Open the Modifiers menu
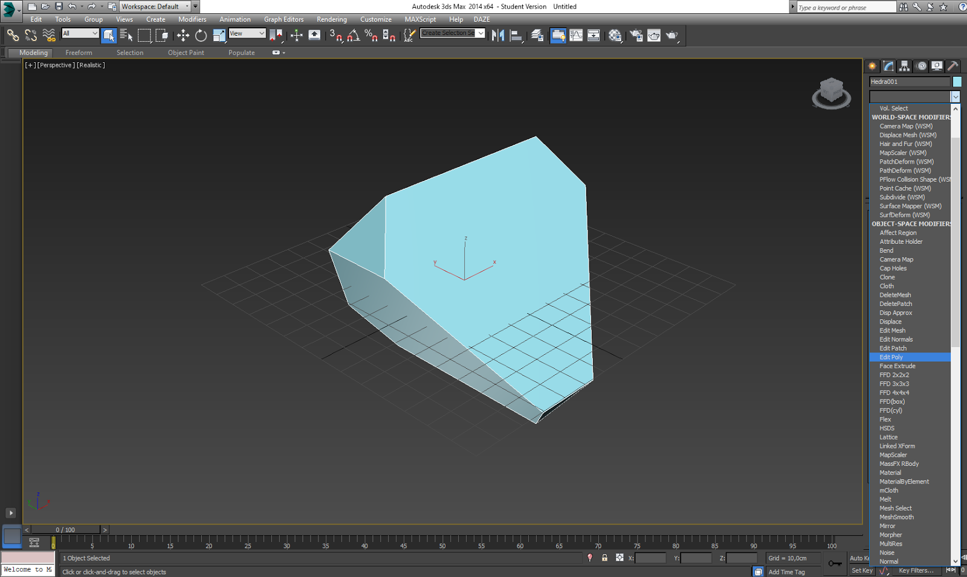The image size is (967, 577). [x=192, y=19]
